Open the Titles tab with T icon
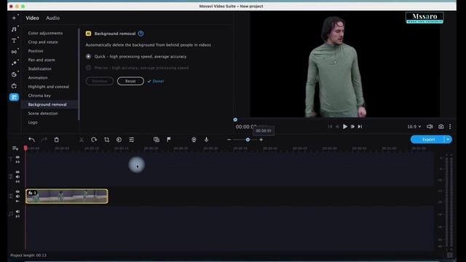The image size is (466, 262). [14, 41]
